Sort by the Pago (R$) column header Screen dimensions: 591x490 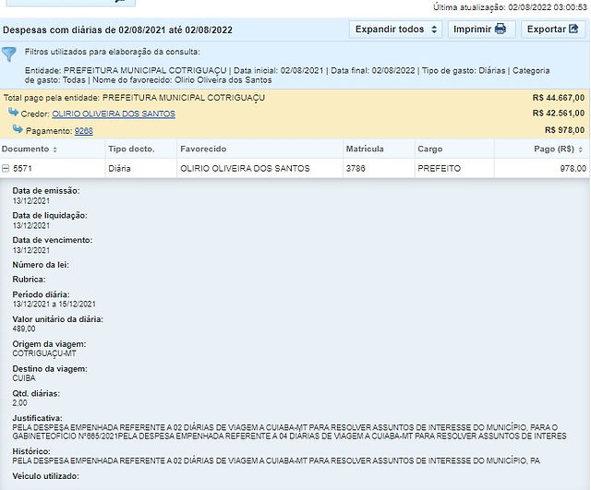pos(558,149)
